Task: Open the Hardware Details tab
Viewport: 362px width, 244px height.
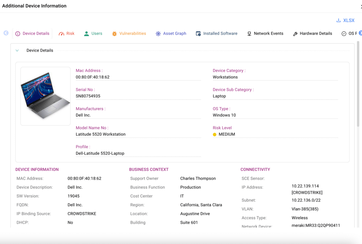Action: (316, 33)
